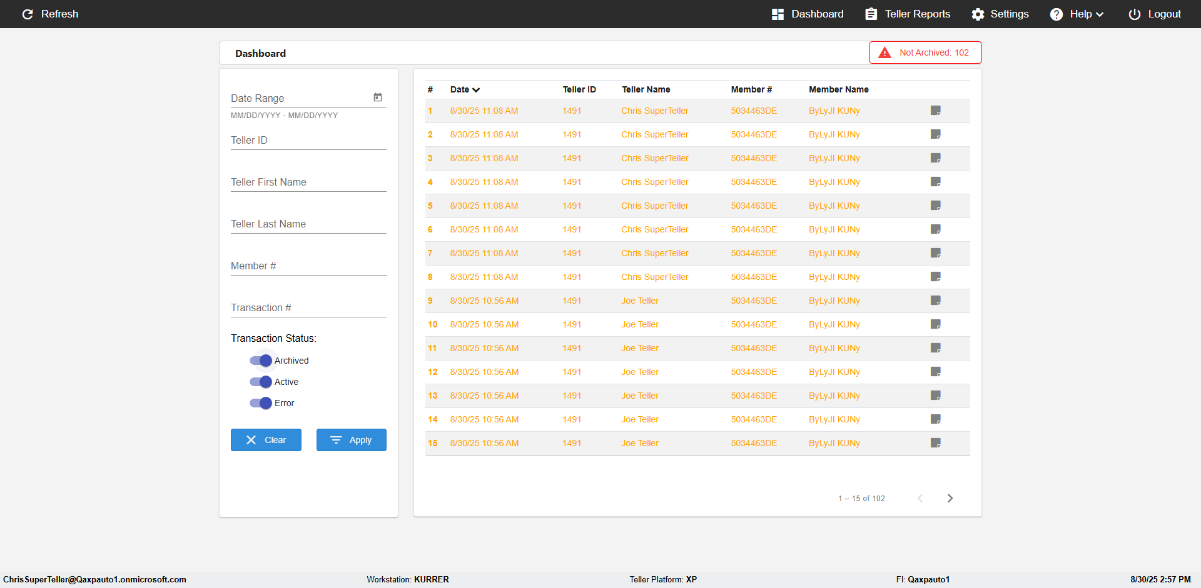The width and height of the screenshot is (1201, 588).
Task: Click Workstation: KURRER in status bar
Action: [x=408, y=579]
